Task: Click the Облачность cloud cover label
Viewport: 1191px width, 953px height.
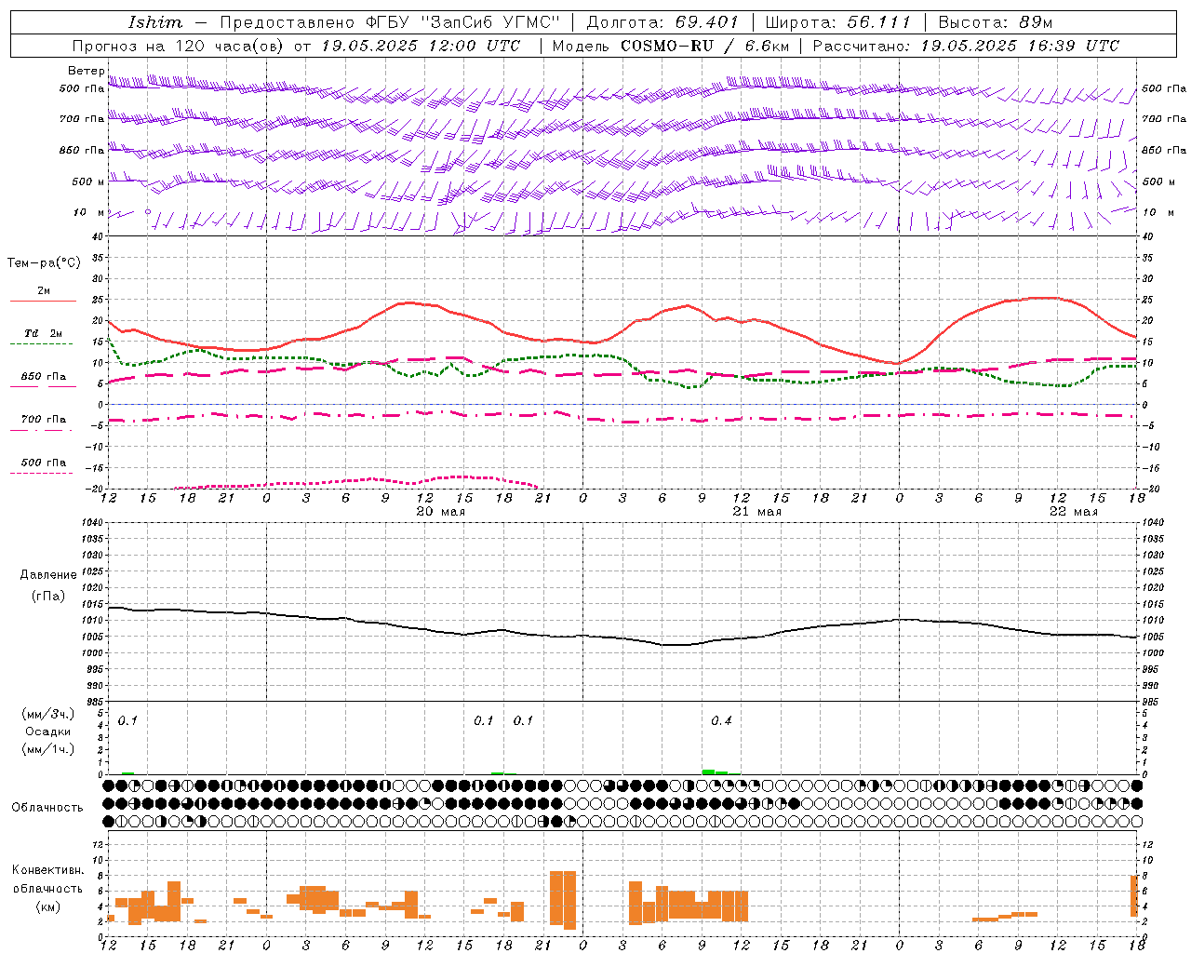Action: 47,807
